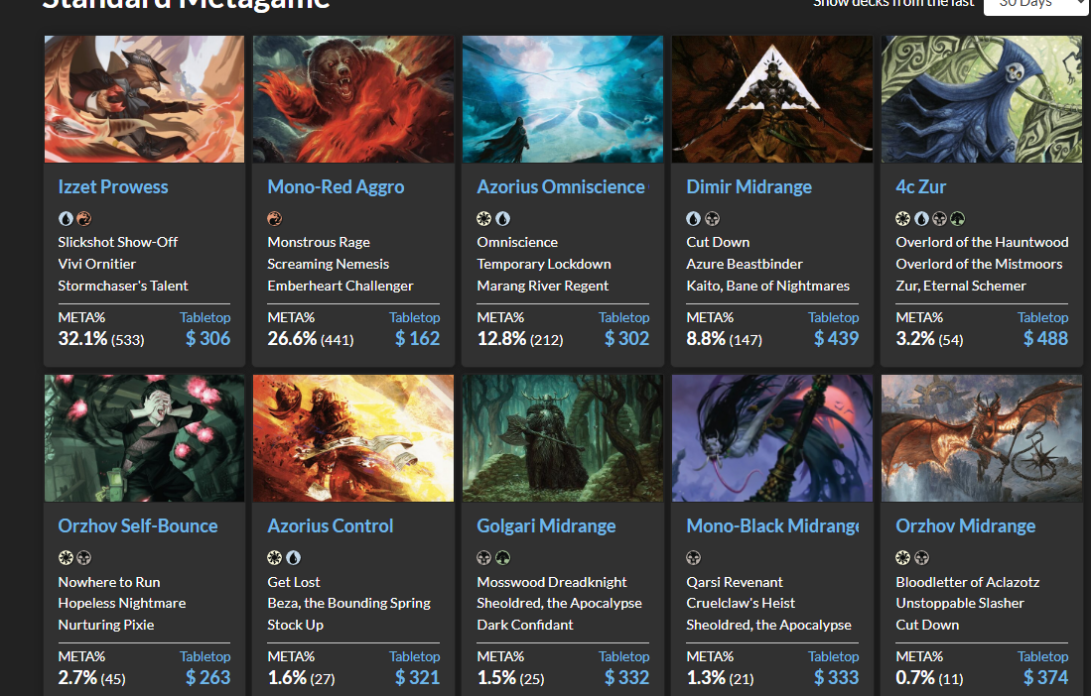Click the Azorius Control artwork thumbnail
The image size is (1091, 696).
point(352,438)
